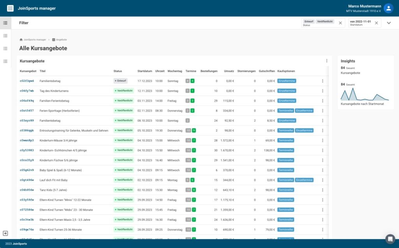
Task: Clear the Startdatum filter with X
Action: 376,23
